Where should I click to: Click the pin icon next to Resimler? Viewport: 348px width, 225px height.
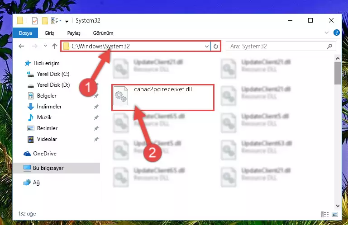tap(96, 128)
